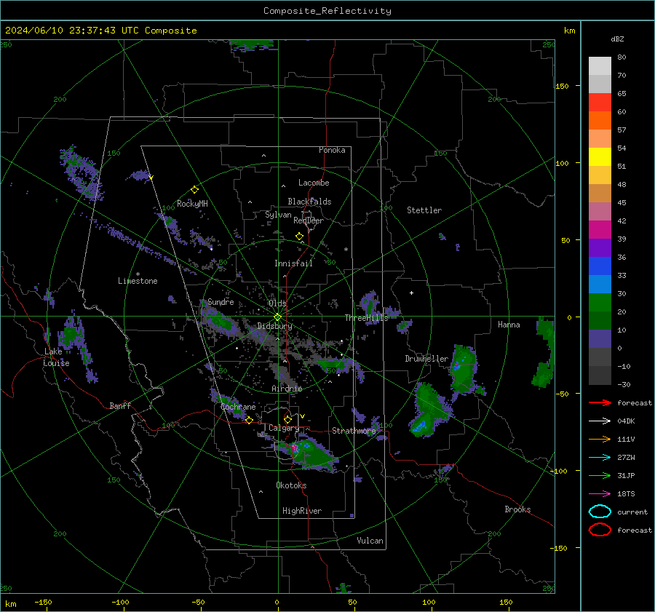655x612 pixels.
Task: Click the red forecast arrow in legend
Action: [x=600, y=402]
